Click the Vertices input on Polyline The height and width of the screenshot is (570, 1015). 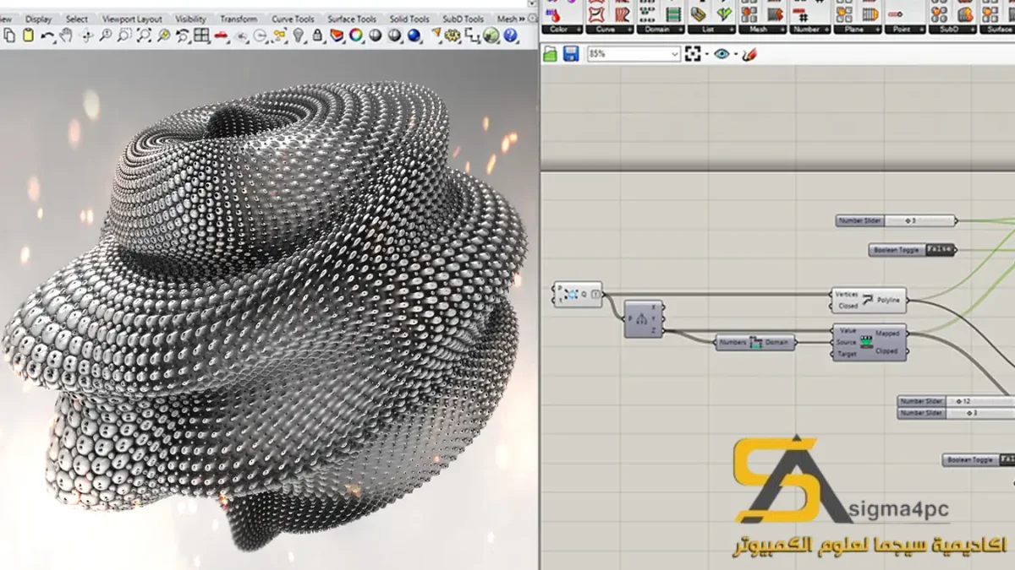click(x=848, y=294)
